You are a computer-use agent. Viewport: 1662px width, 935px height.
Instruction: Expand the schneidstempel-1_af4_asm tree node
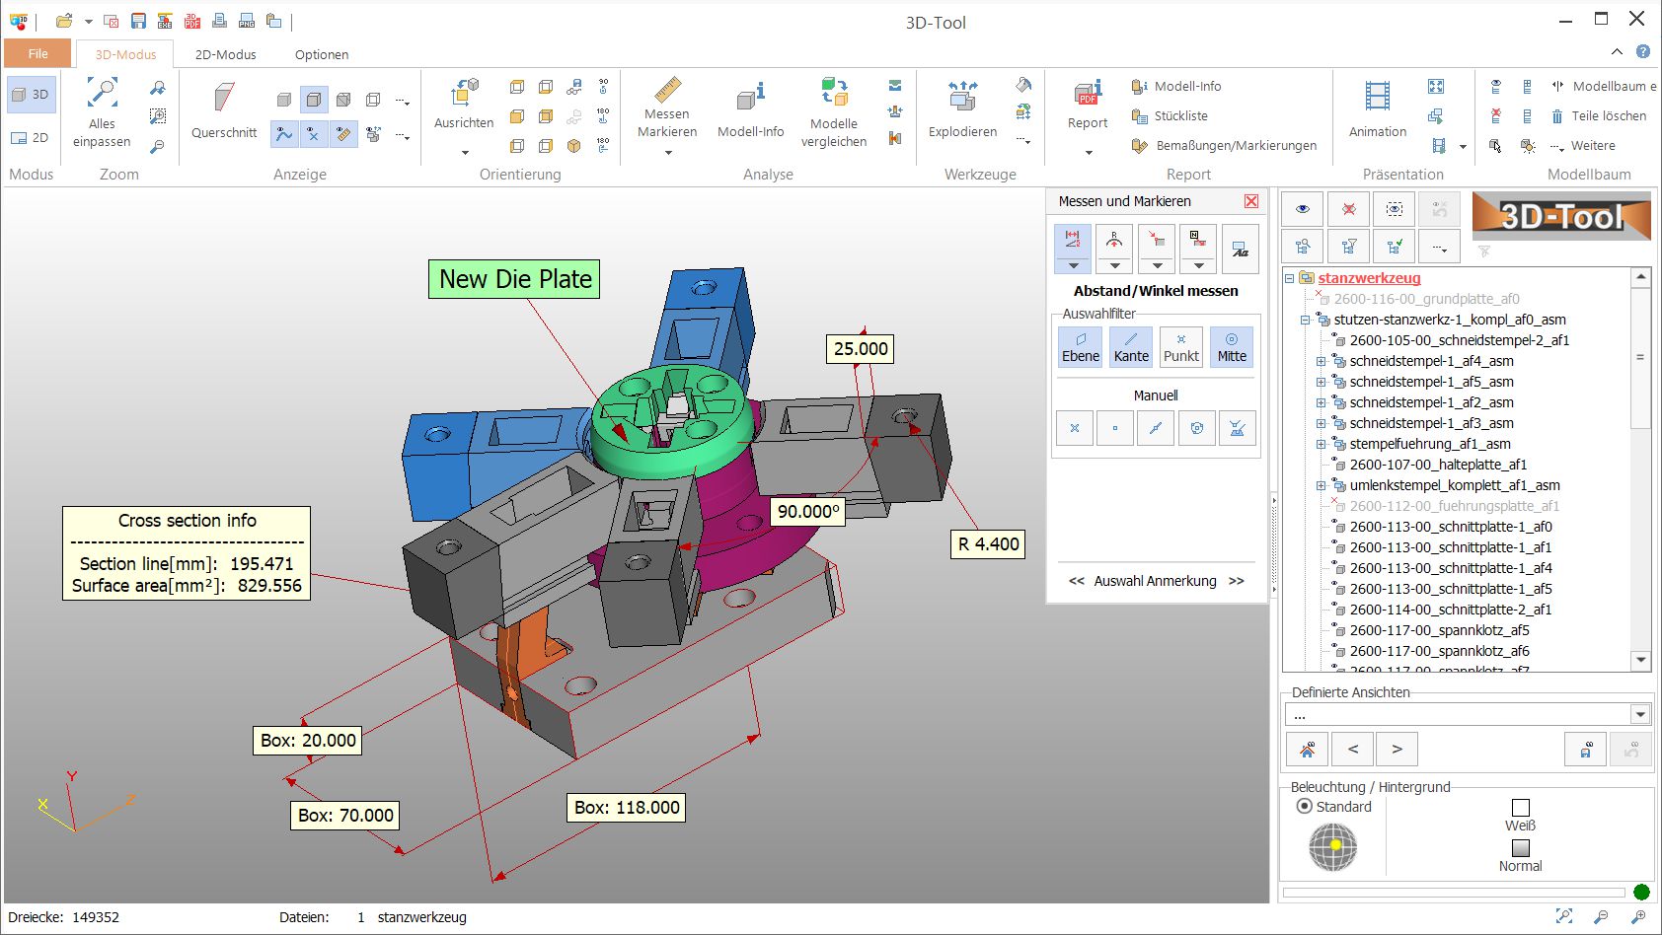point(1322,361)
